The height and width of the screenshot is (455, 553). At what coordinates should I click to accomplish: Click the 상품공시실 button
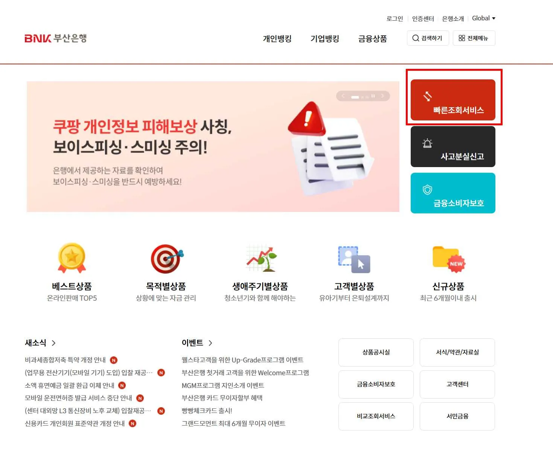click(376, 352)
